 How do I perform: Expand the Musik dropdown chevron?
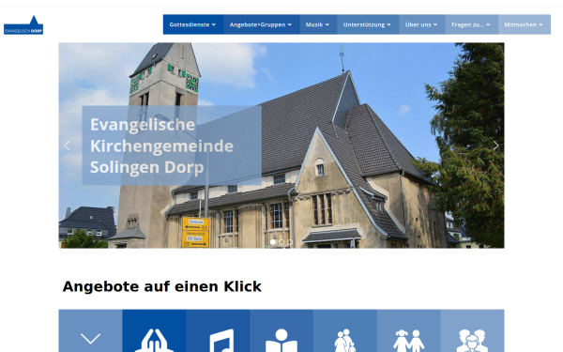(327, 24)
